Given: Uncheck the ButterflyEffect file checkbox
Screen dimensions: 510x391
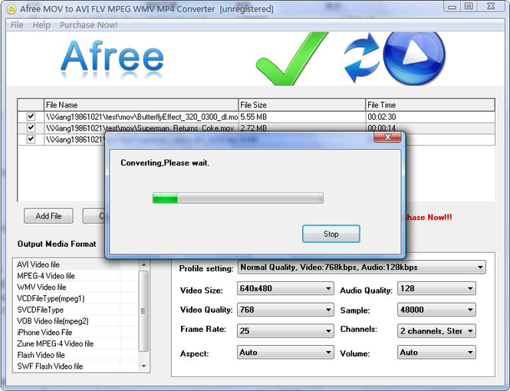Looking at the screenshot, I should click(31, 117).
